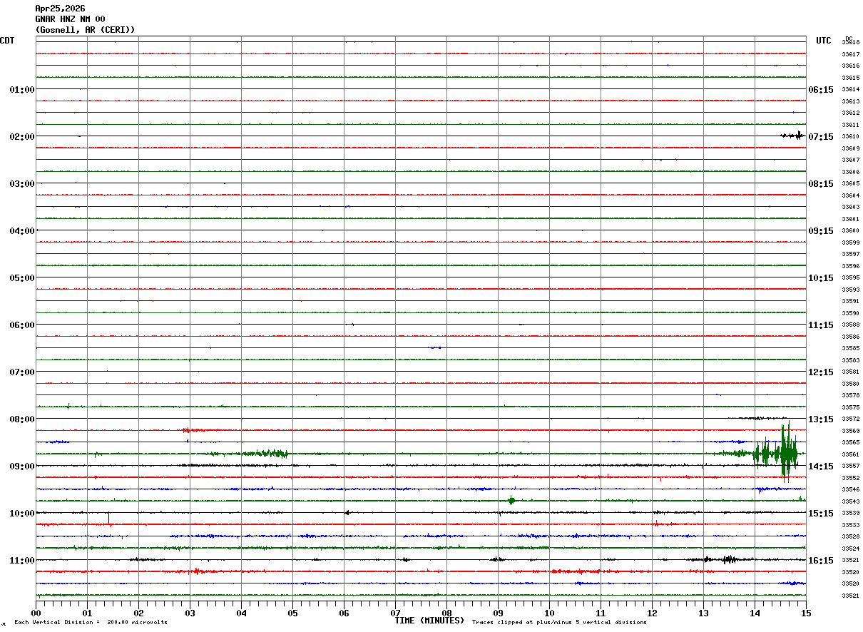The width and height of the screenshot is (863, 632).
Task: Click the Apr25,2026 date header
Action: point(60,9)
